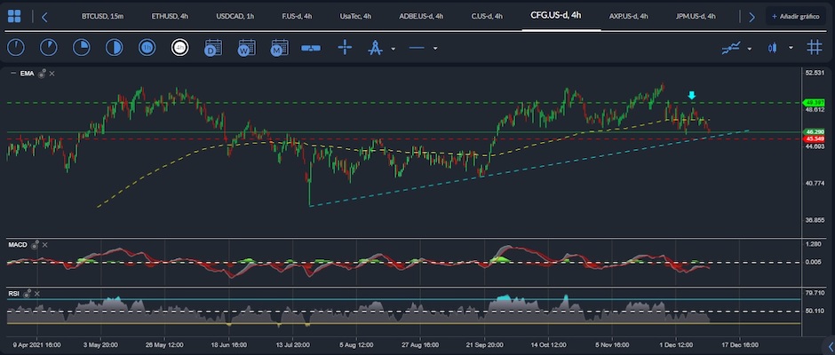
Task: Click the cyan down-arrow chart marker
Action: pyautogui.click(x=691, y=95)
